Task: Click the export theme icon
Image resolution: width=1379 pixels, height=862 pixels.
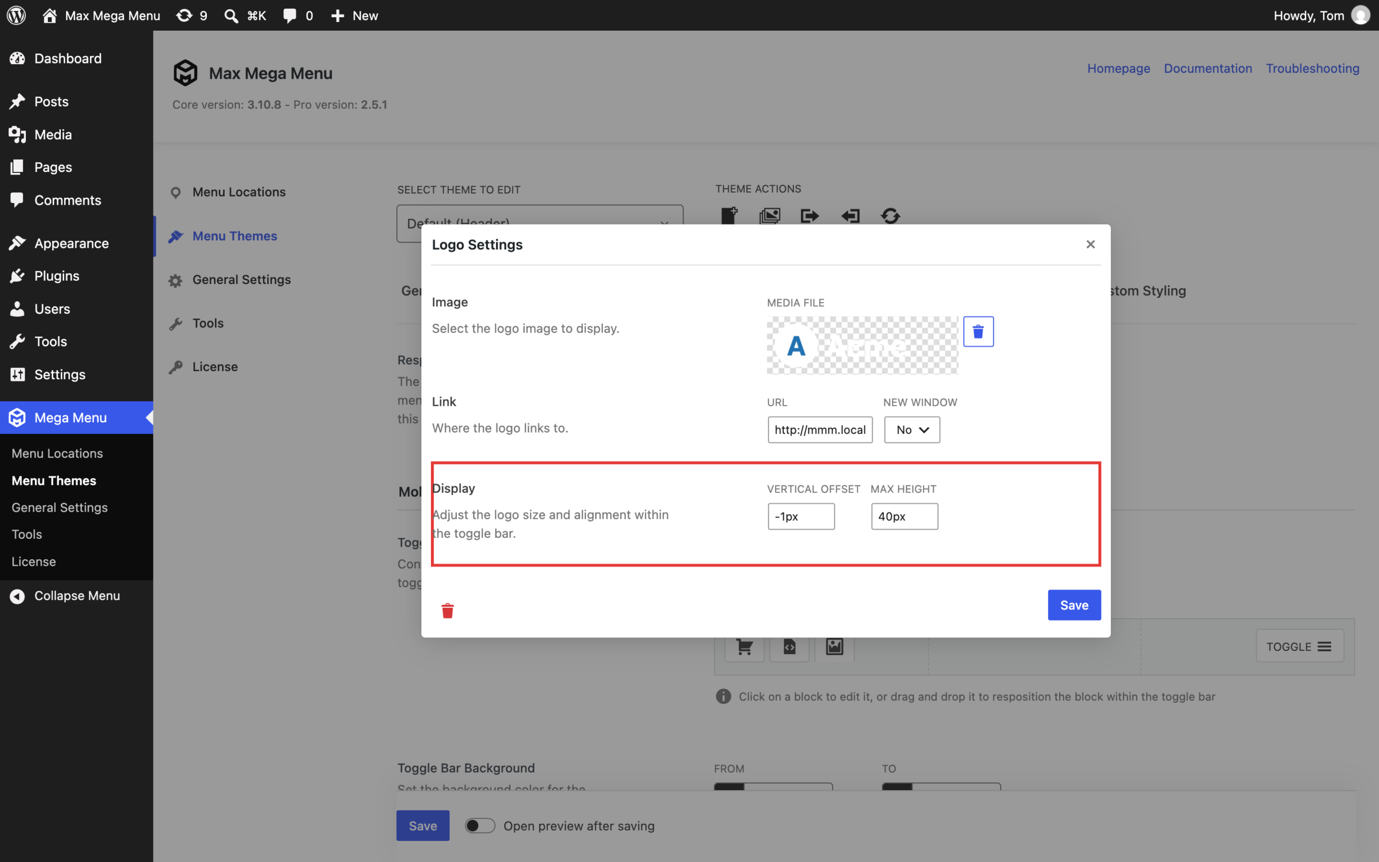Action: tap(810, 215)
